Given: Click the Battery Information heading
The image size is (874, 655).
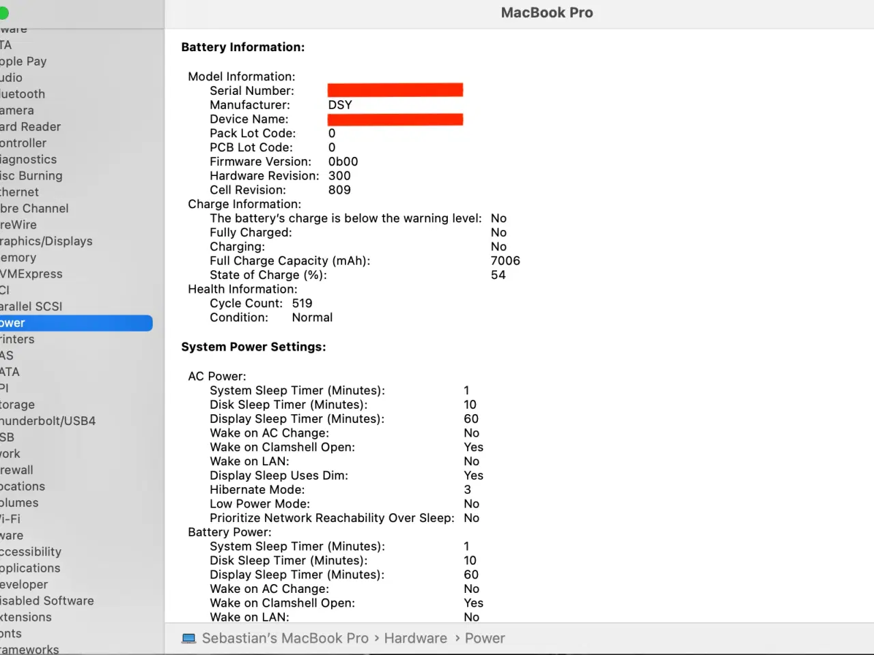Looking at the screenshot, I should click(243, 47).
